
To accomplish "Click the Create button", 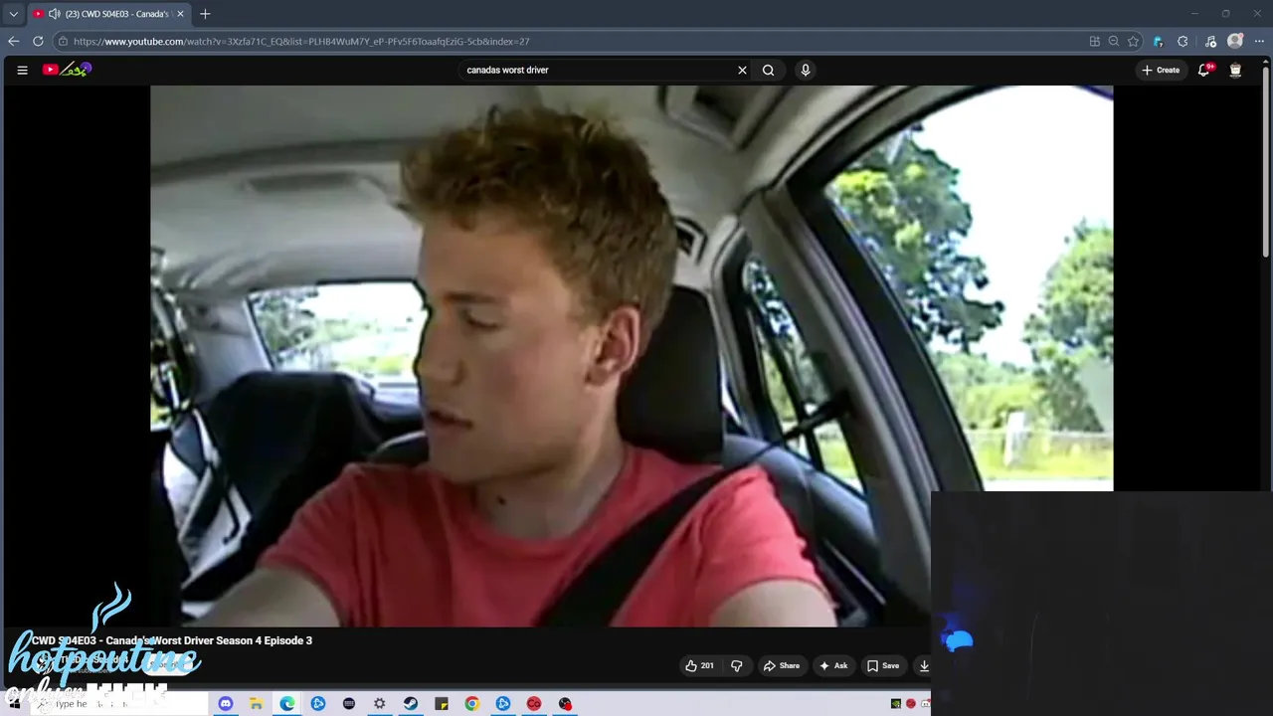I will 1161,70.
